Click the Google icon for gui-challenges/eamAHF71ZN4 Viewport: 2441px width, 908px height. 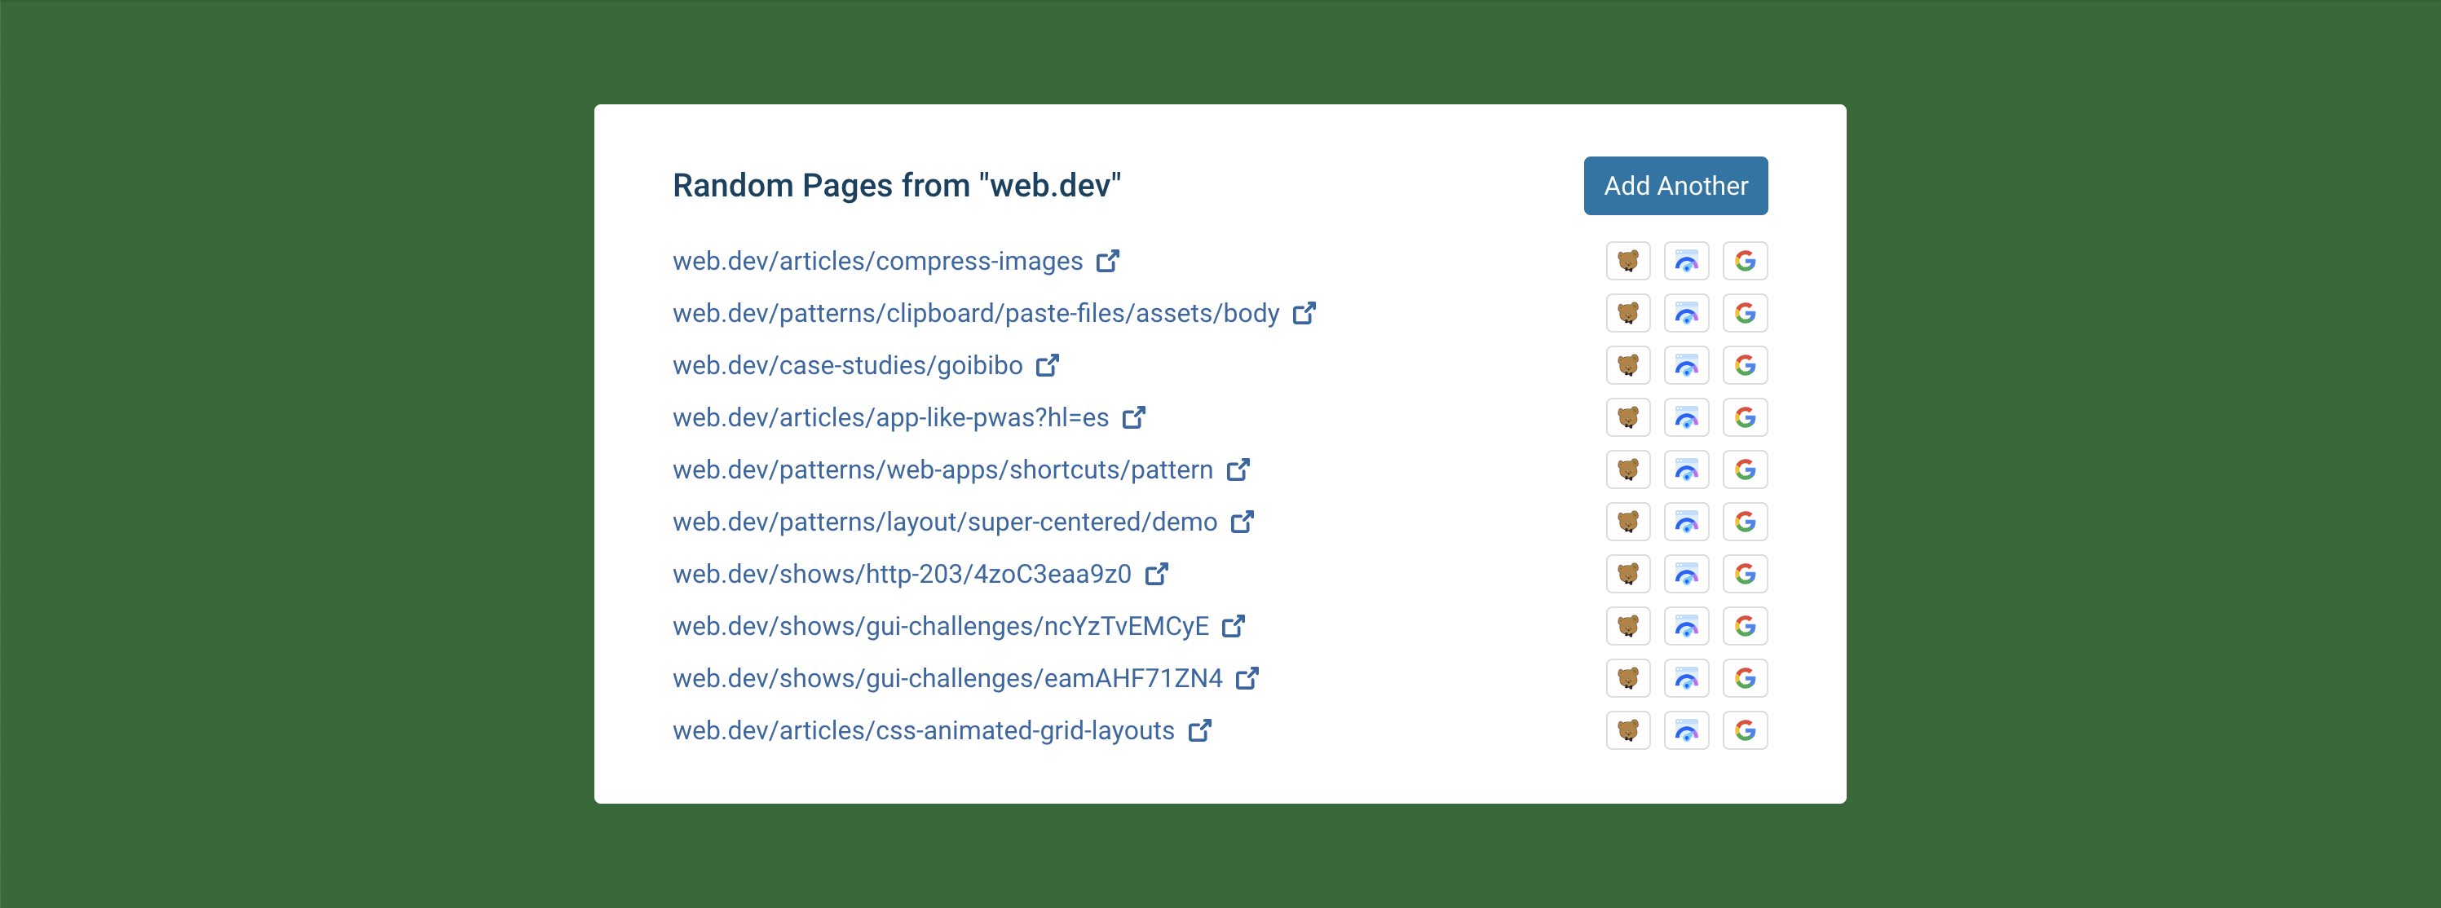(x=1746, y=677)
